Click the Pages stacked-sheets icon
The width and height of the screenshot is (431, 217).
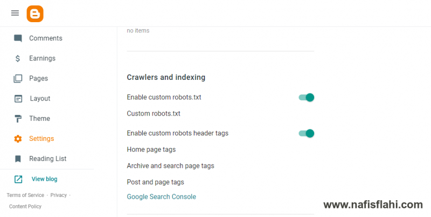pyautogui.click(x=18, y=78)
